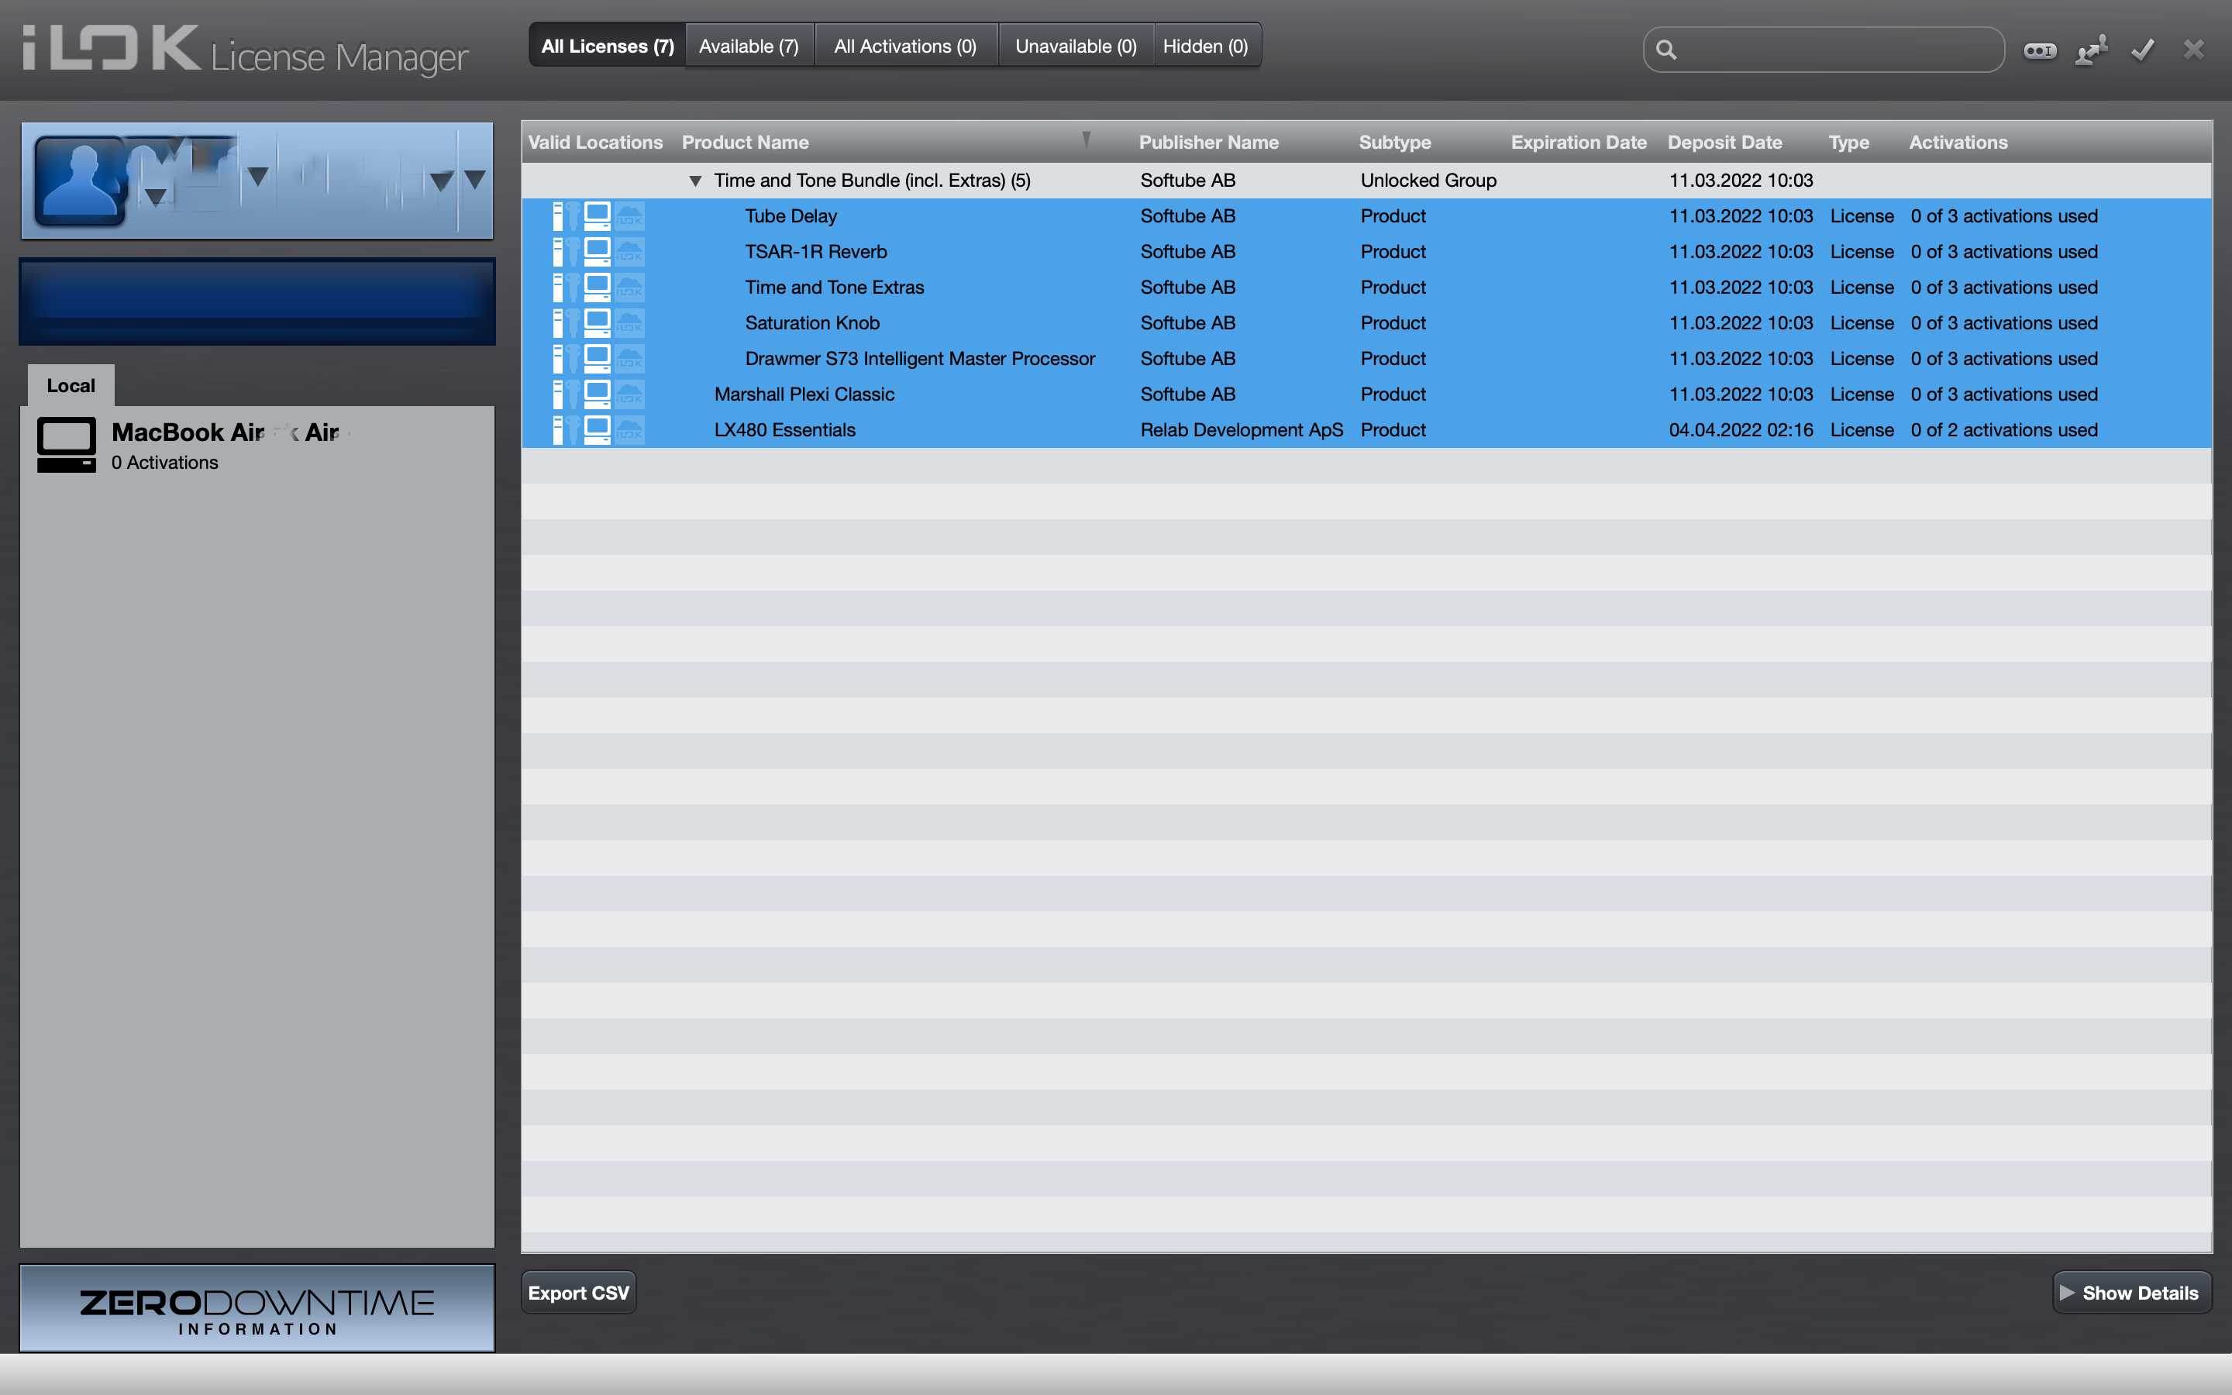Screen dimensions: 2232x1395
Task: Switch to the Available (7) tab
Action: pos(749,46)
